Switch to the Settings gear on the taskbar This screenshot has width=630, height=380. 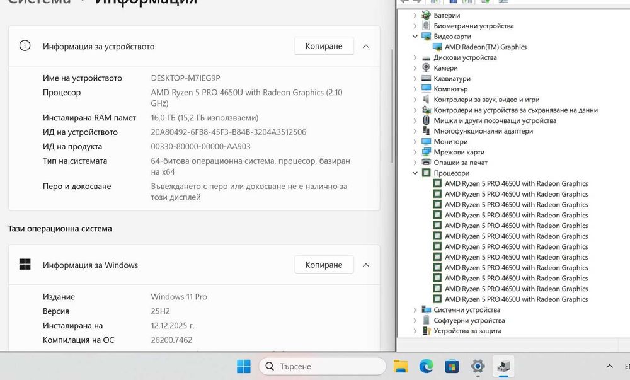tap(478, 366)
